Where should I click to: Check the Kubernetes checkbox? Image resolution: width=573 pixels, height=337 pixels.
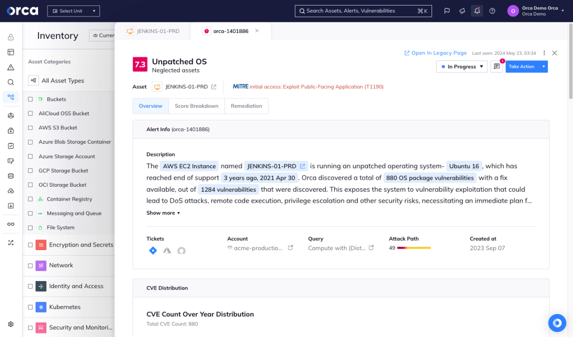(30, 307)
